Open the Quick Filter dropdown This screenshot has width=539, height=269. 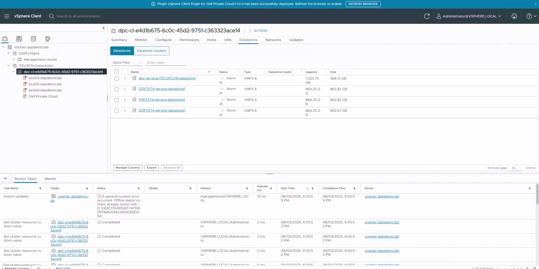(x=127, y=63)
